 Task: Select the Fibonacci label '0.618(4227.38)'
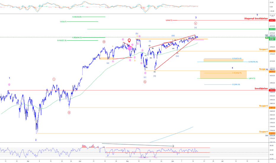(62, 41)
